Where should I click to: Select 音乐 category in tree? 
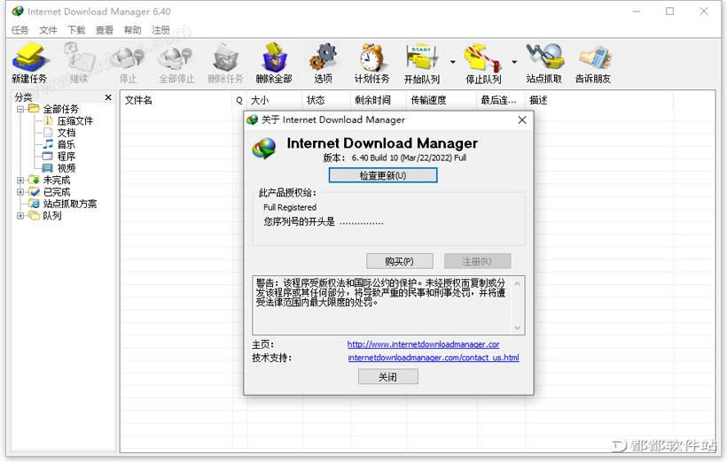[66, 144]
